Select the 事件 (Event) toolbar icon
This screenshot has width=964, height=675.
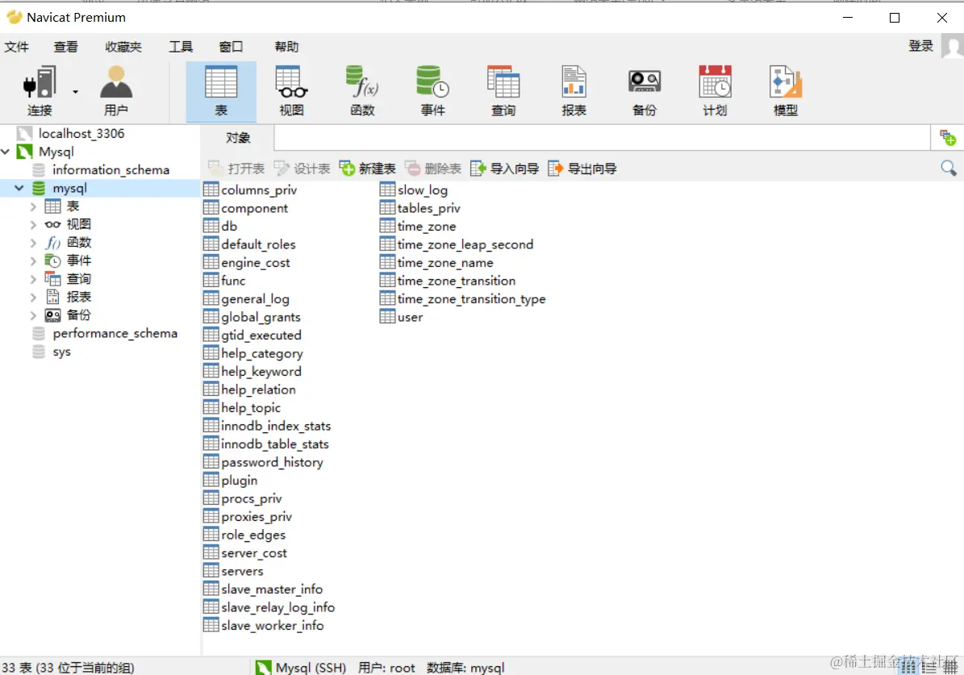click(x=433, y=90)
